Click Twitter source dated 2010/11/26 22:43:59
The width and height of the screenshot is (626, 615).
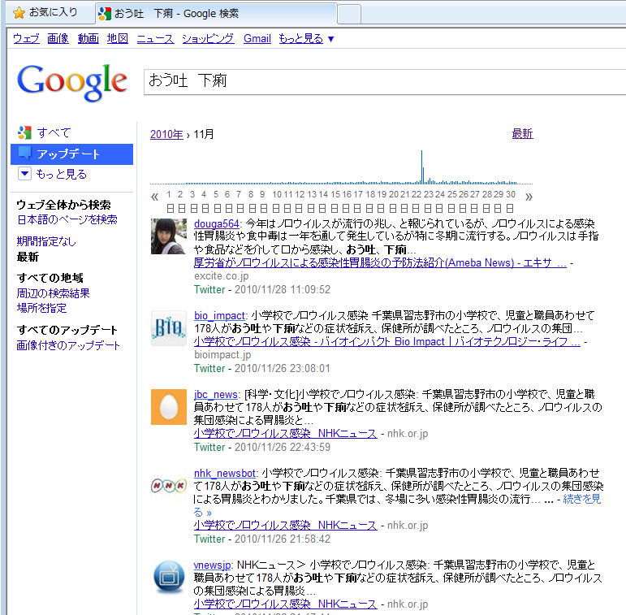(209, 447)
